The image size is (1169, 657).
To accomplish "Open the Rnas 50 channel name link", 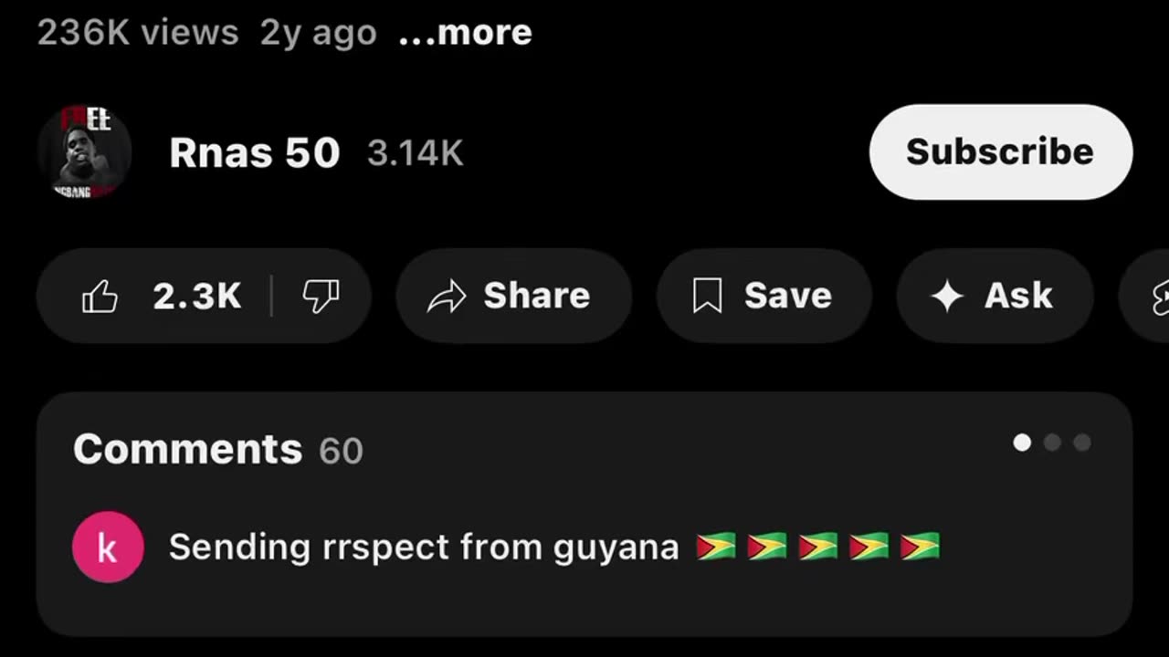I will pos(255,153).
